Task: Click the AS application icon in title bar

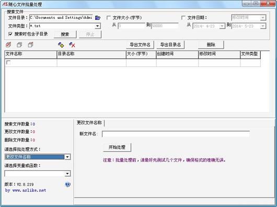Action: pos(5,4)
